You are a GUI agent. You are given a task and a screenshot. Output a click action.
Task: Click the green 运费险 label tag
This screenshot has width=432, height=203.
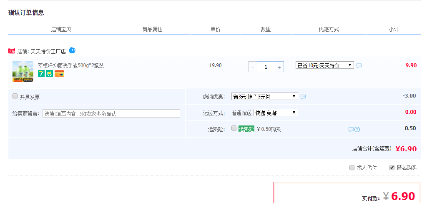(246, 129)
